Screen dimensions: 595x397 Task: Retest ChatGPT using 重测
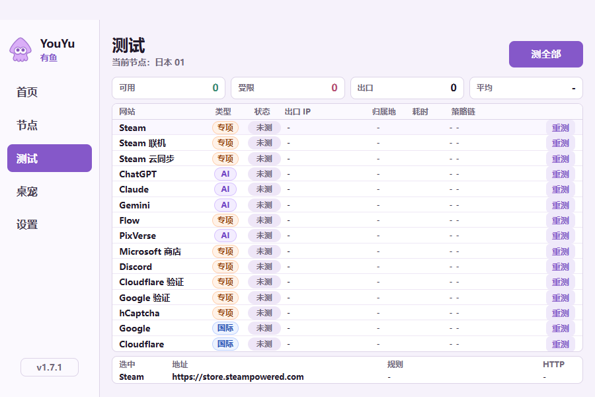pos(561,175)
